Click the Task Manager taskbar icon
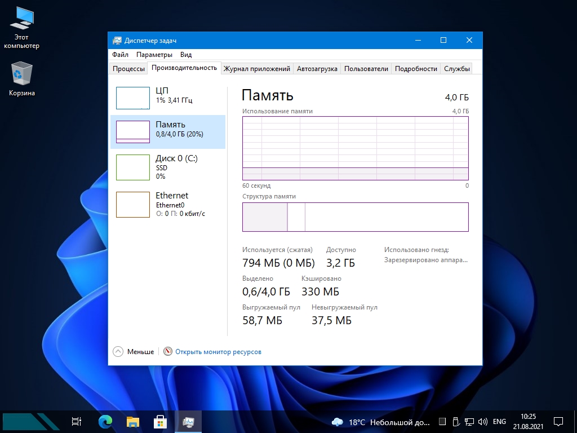 (188, 422)
